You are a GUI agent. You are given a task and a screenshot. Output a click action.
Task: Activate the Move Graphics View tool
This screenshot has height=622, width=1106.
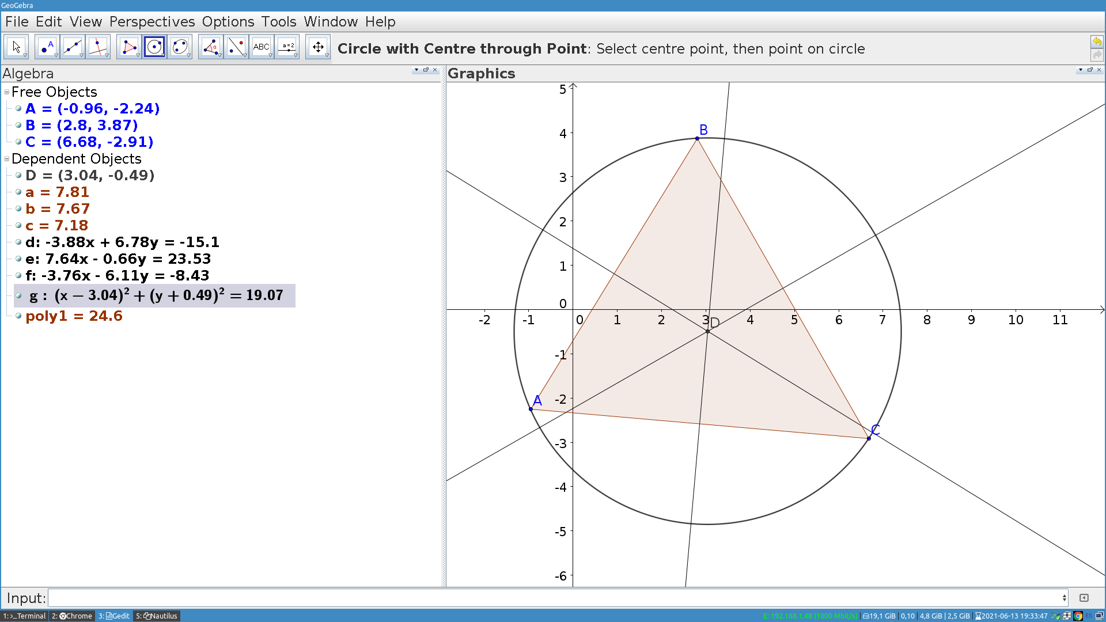318,46
